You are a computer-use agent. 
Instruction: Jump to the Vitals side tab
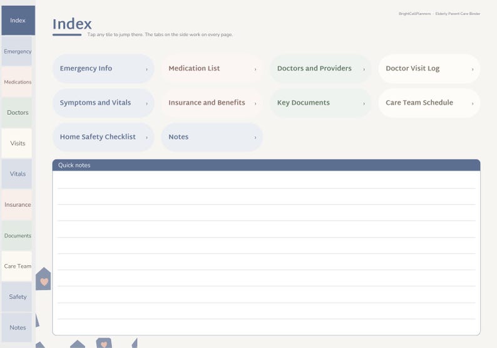coord(17,174)
